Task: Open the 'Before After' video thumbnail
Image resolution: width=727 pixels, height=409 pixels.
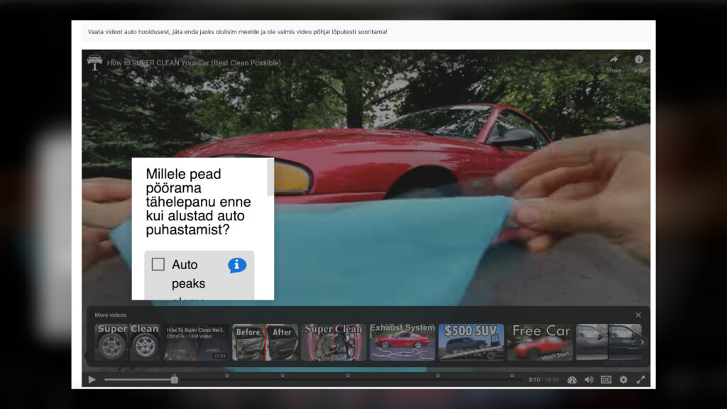Action: tap(265, 342)
